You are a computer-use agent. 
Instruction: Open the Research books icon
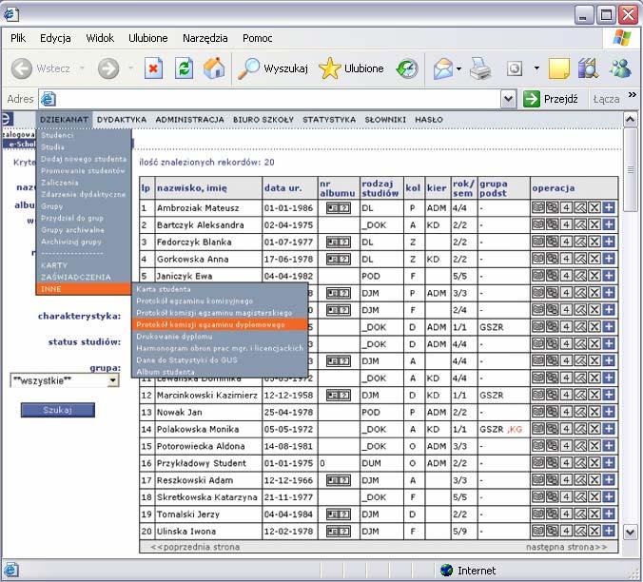[589, 68]
